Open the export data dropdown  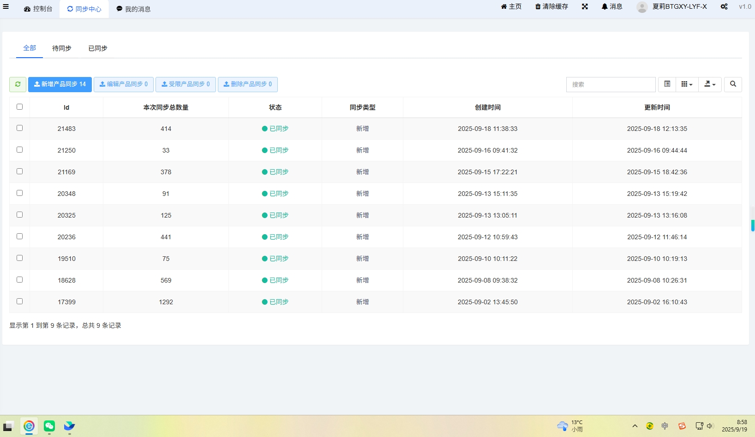pyautogui.click(x=710, y=84)
